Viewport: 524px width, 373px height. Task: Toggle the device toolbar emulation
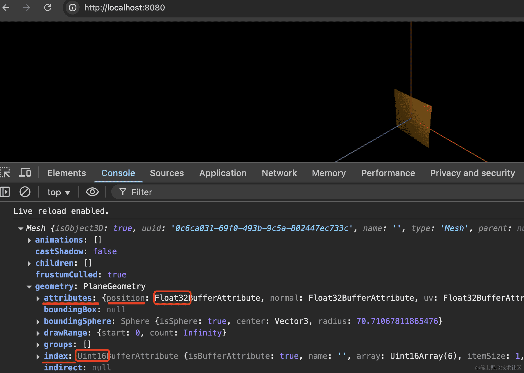25,173
